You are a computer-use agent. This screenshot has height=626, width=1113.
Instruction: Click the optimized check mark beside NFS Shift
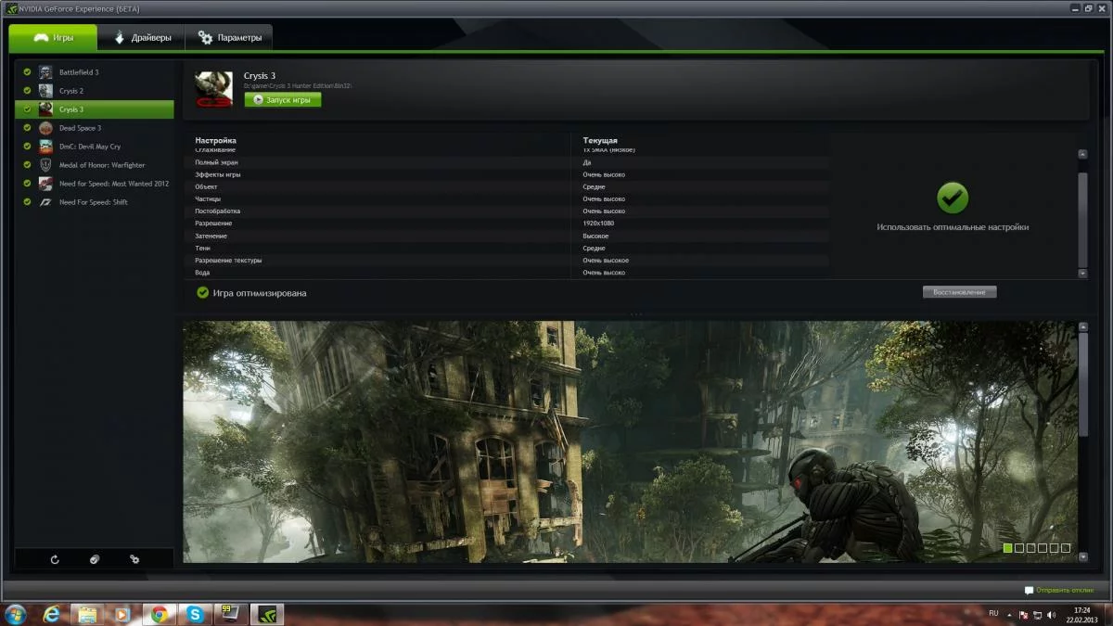[27, 202]
